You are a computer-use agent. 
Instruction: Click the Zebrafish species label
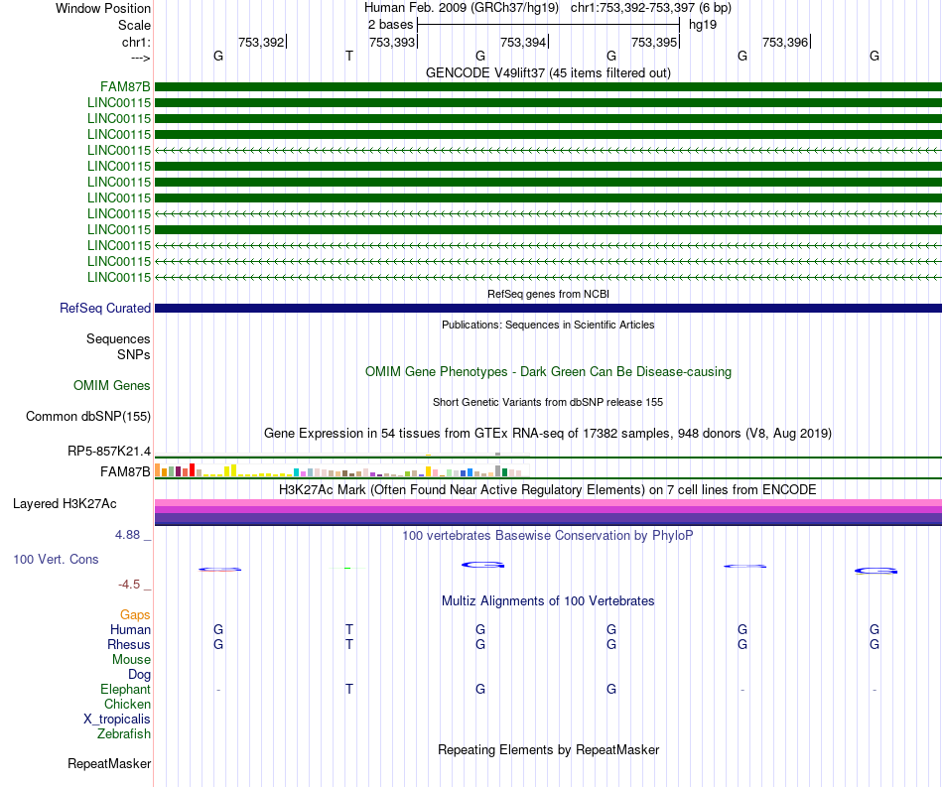coord(124,734)
